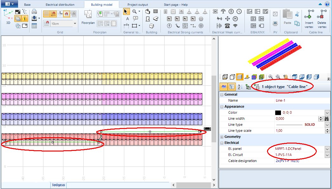This screenshot has height=189, width=332.
Task: Select the Ισόγειο floor tab
Action: click(59, 185)
